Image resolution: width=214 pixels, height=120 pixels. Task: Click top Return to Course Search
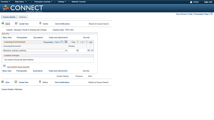(99, 24)
